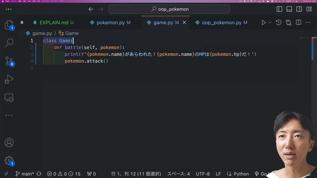Change indentation spaces setting
317x178 pixels.
click(x=178, y=174)
